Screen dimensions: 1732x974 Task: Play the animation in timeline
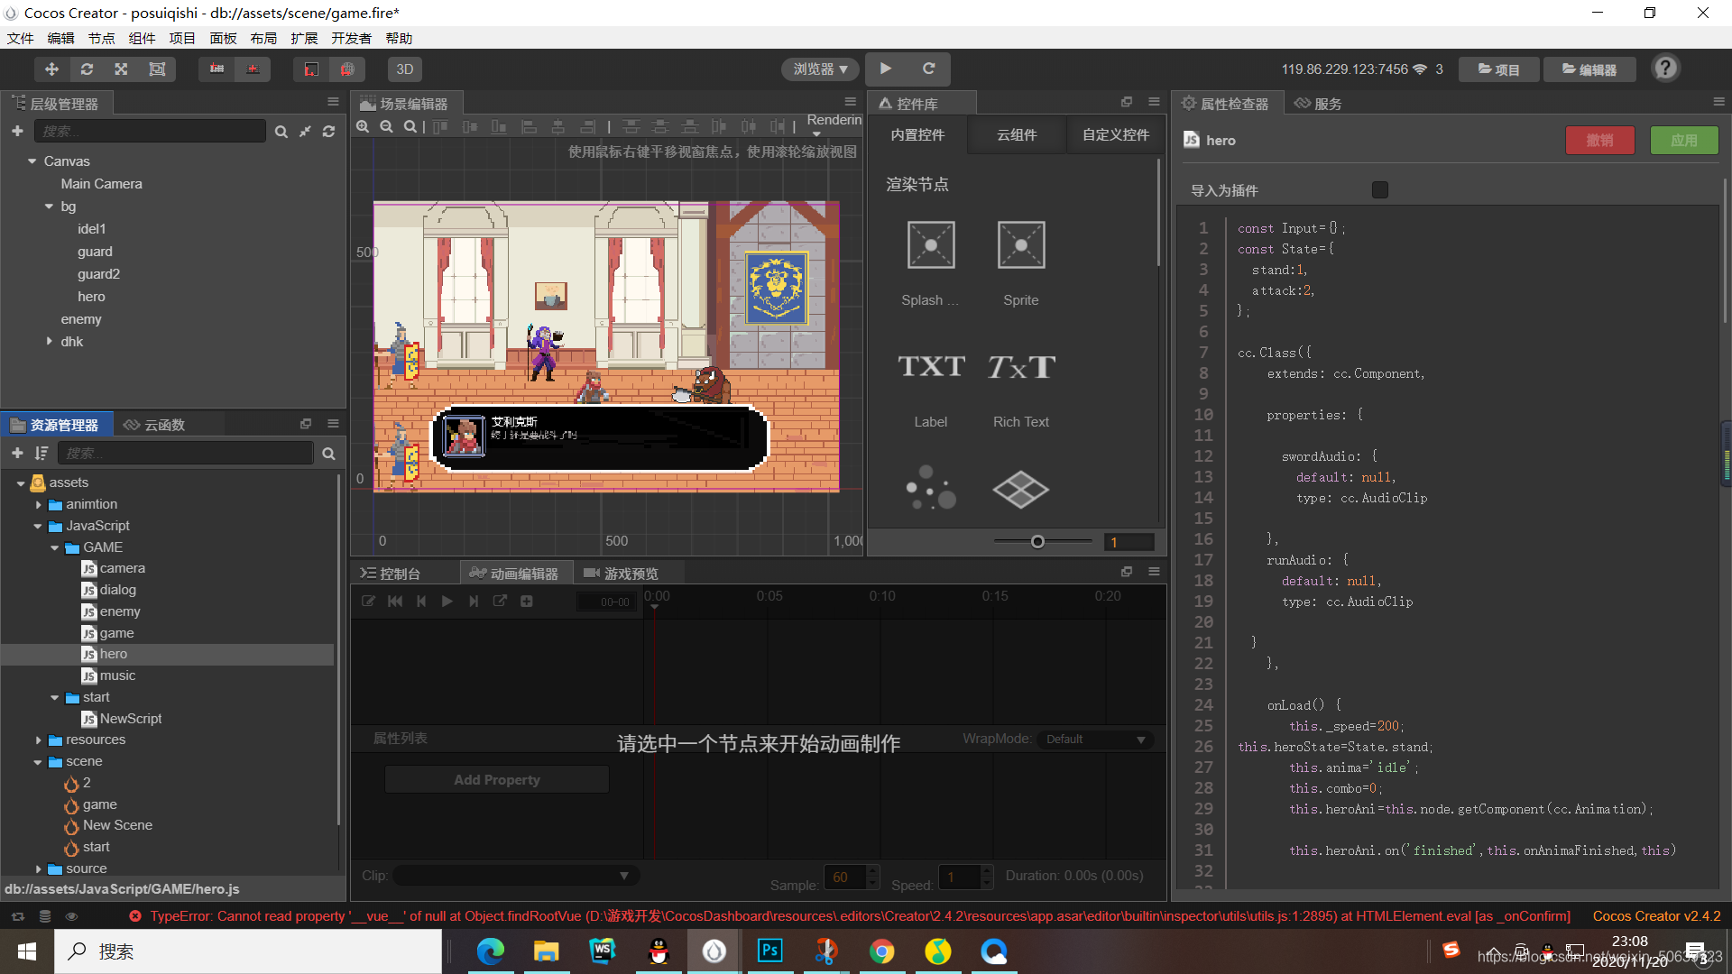(x=447, y=602)
